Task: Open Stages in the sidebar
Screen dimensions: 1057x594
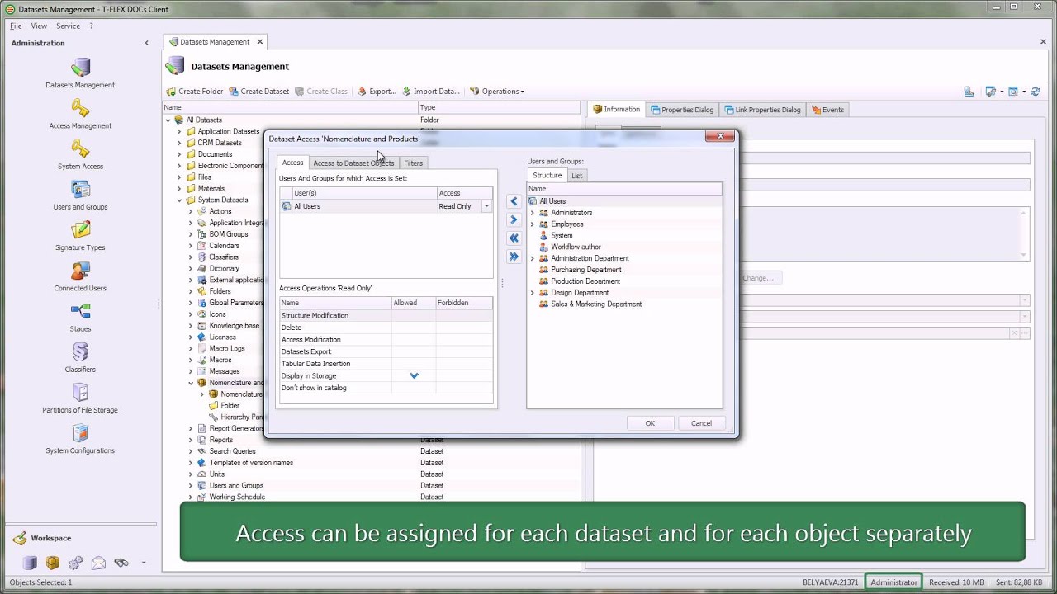Action: pyautogui.click(x=80, y=317)
